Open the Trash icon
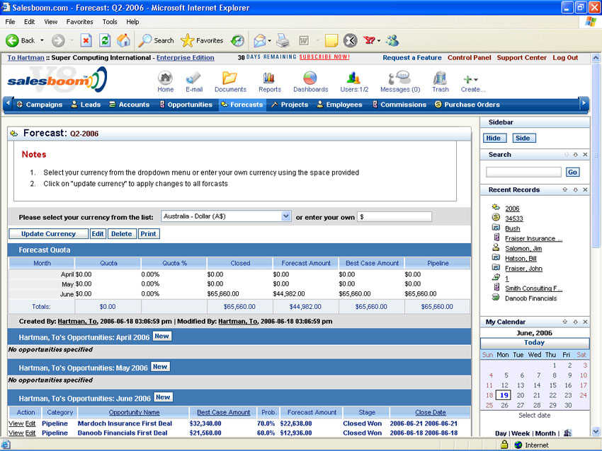 tap(440, 79)
